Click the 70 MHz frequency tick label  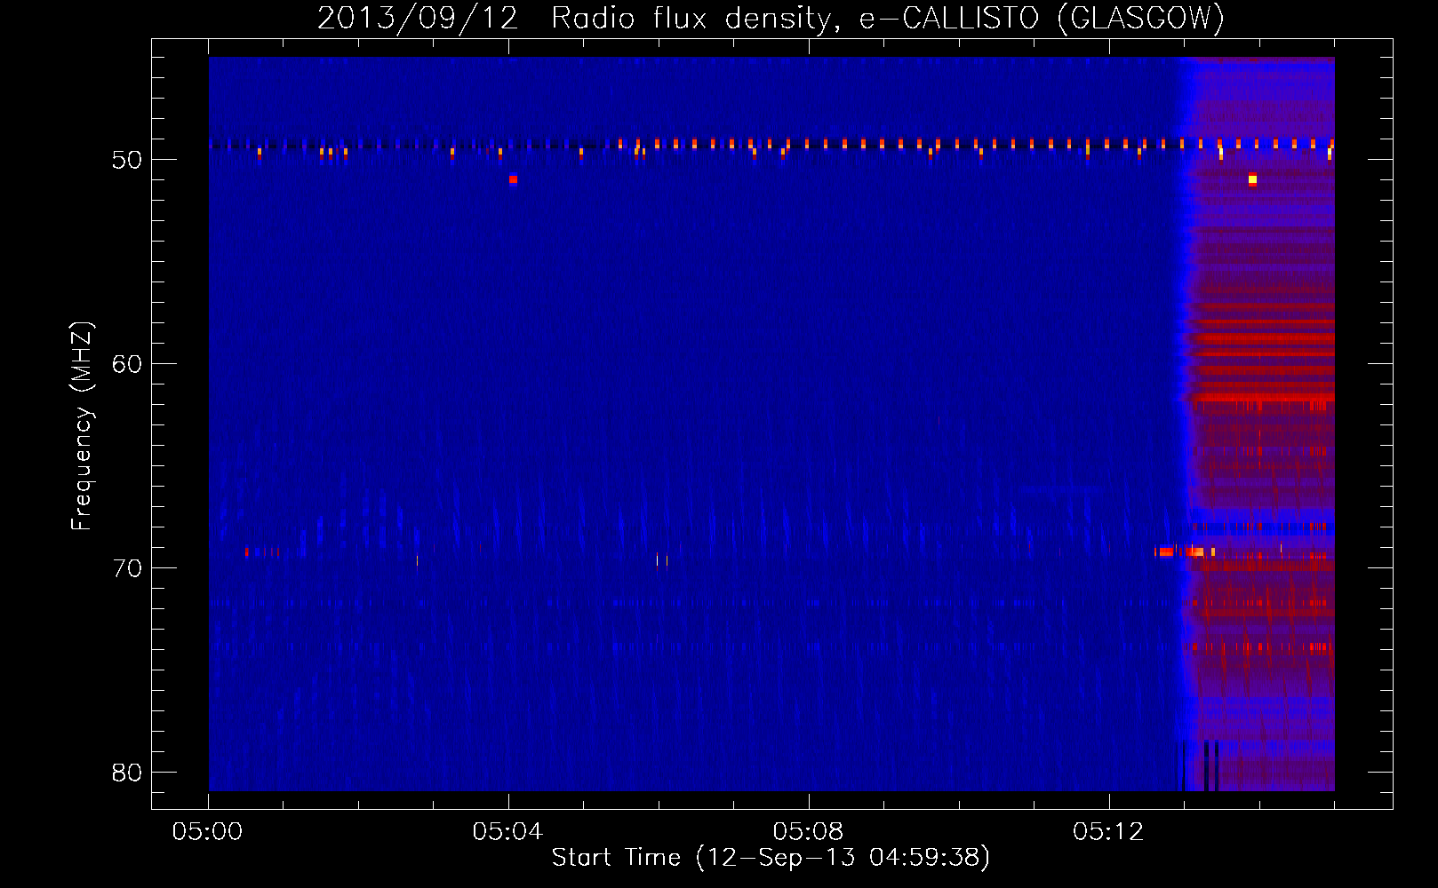(x=127, y=568)
